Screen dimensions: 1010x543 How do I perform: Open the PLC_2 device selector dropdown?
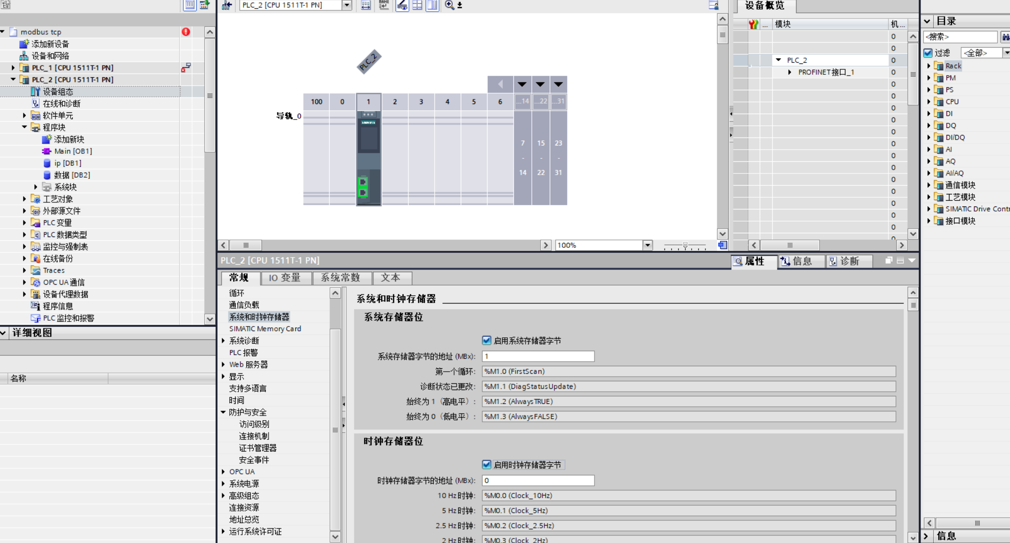pyautogui.click(x=347, y=5)
